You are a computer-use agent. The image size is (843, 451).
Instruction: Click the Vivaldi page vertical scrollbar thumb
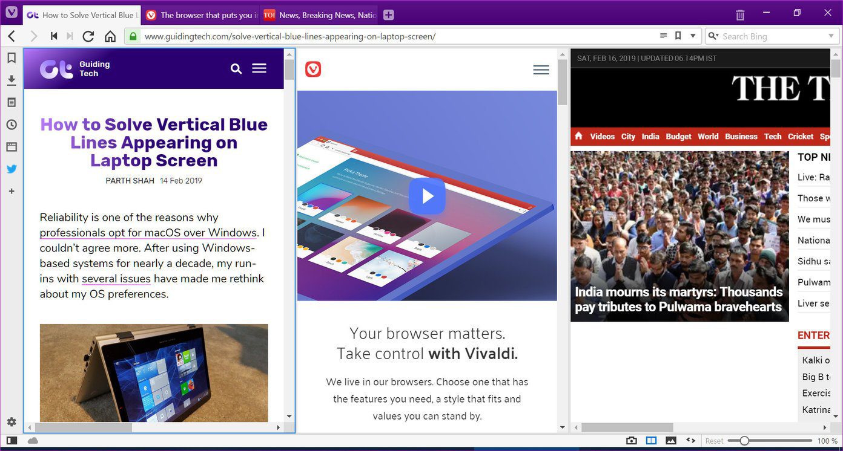562,82
